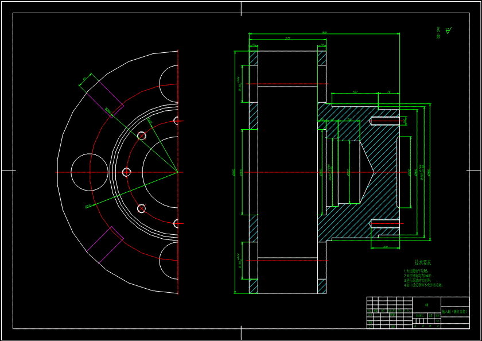Select the small bolt hole on the horizontal centerline
This screenshot has width=482, height=341.
(x=126, y=172)
